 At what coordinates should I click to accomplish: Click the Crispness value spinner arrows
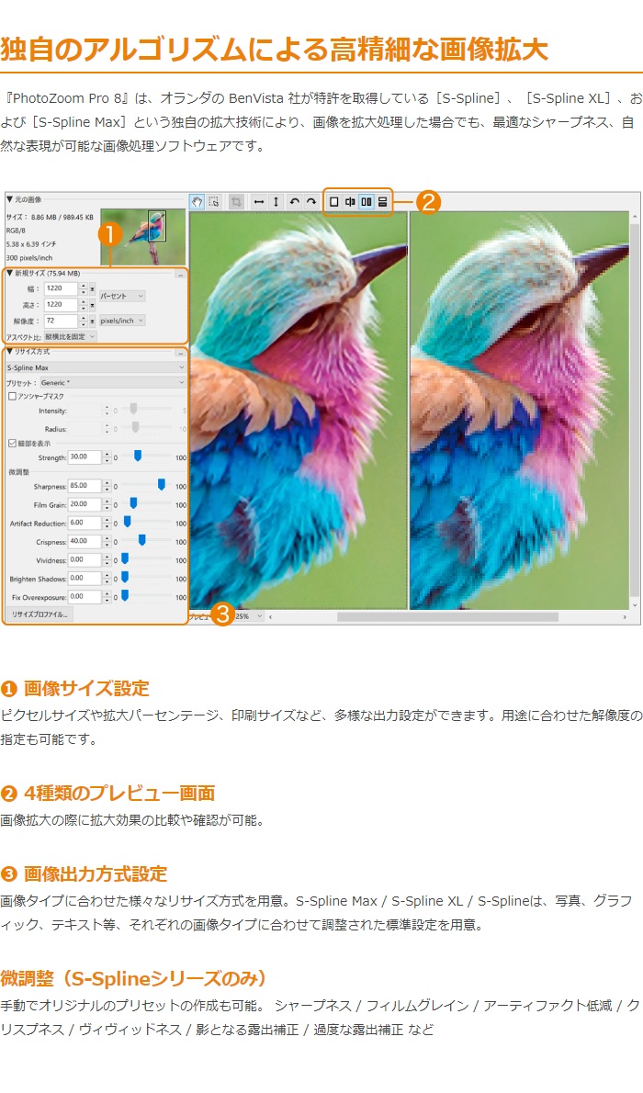pyautogui.click(x=107, y=541)
